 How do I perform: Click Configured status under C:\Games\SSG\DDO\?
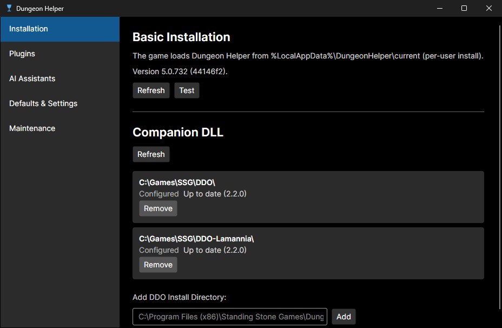click(x=159, y=194)
